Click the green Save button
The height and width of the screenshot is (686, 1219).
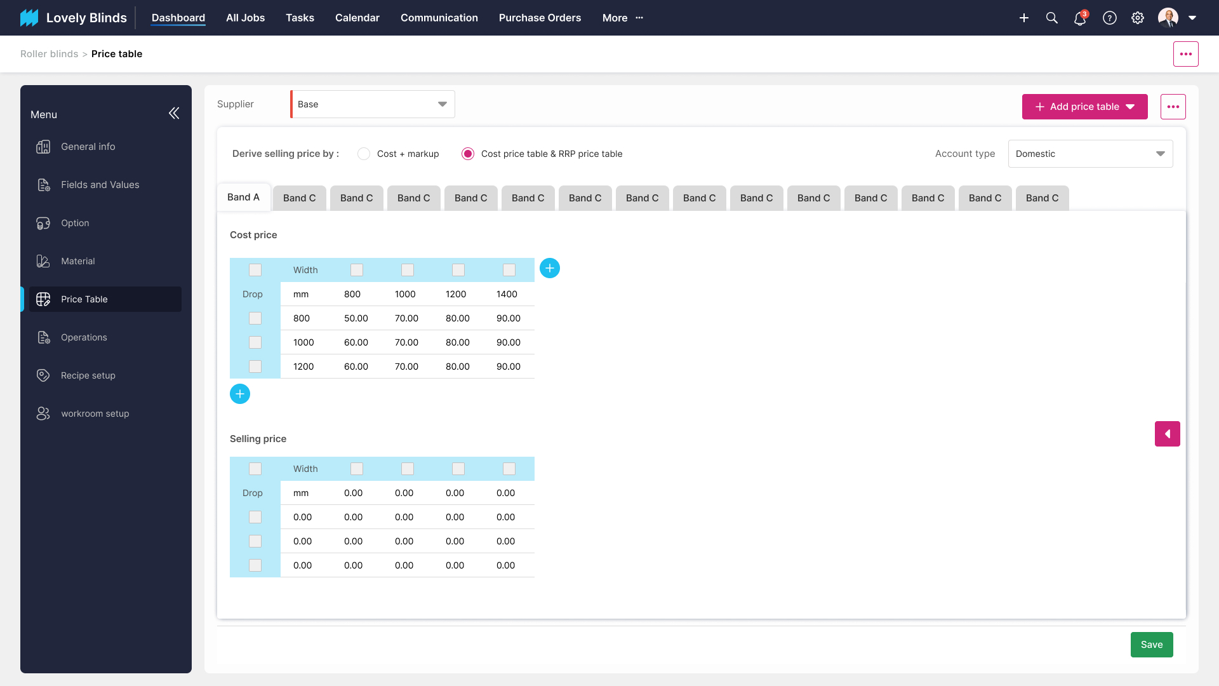click(x=1151, y=645)
